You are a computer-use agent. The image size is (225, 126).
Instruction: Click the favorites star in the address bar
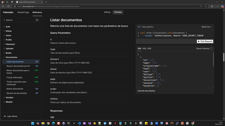(206, 6)
